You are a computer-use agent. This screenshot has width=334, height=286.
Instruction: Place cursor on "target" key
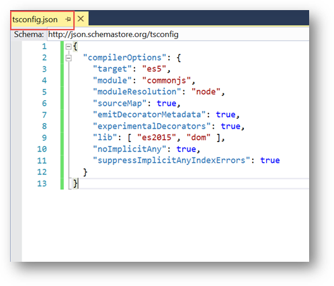tap(112, 69)
